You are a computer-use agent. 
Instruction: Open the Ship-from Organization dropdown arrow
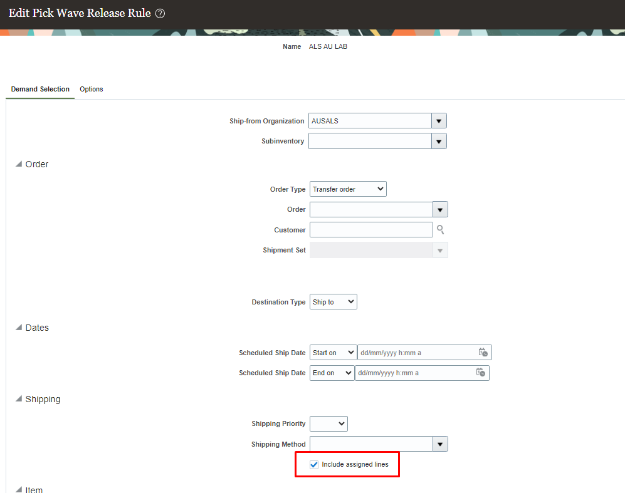click(x=439, y=120)
